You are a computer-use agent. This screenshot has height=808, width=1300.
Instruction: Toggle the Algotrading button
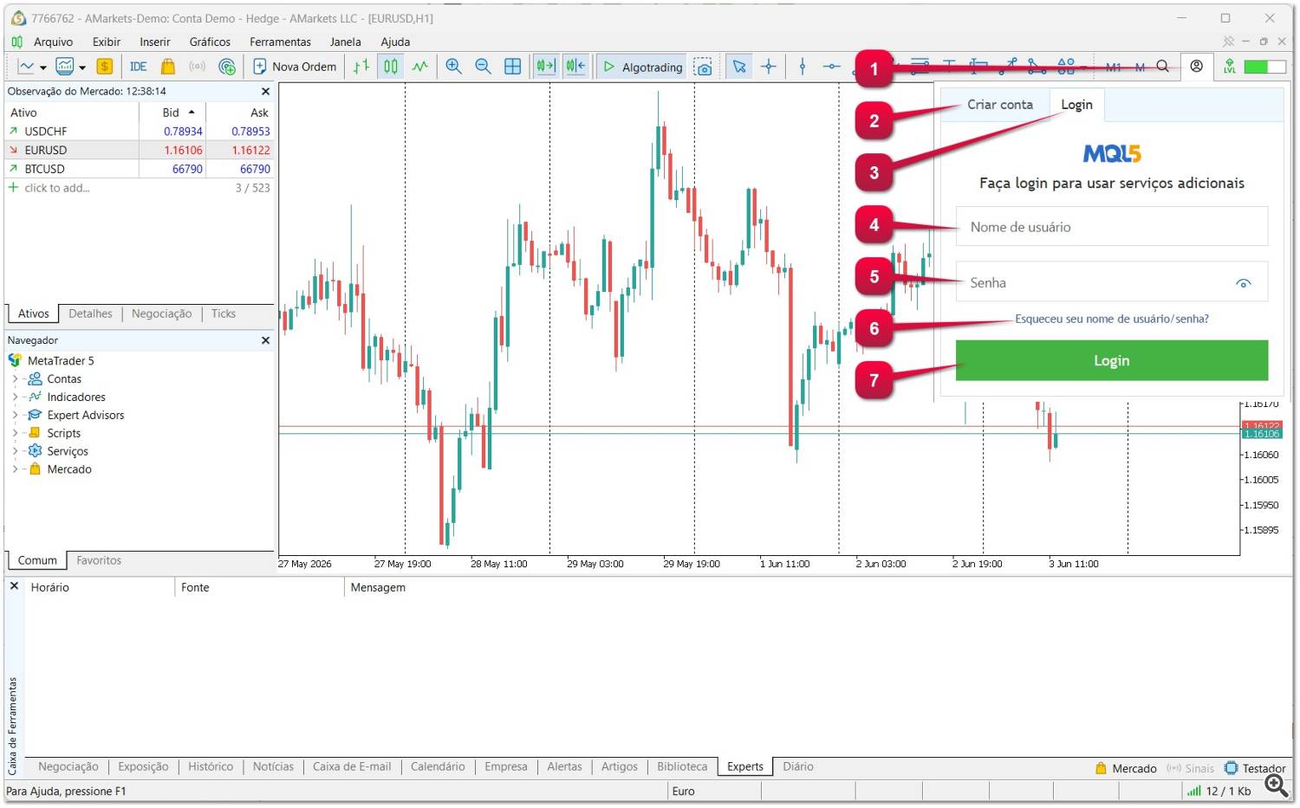click(642, 67)
